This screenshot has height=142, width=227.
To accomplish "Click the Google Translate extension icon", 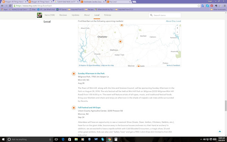I will point(203,6).
